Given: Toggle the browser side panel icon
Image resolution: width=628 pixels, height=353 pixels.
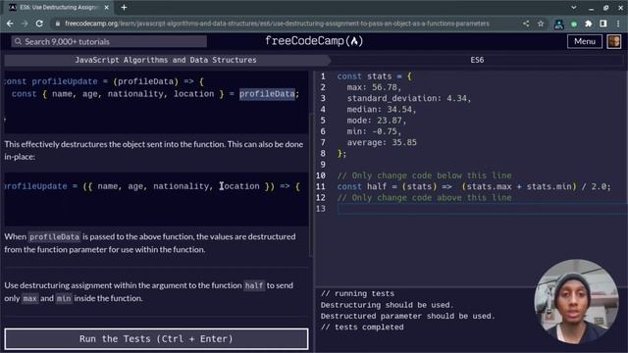Looking at the screenshot, I should coord(603,24).
